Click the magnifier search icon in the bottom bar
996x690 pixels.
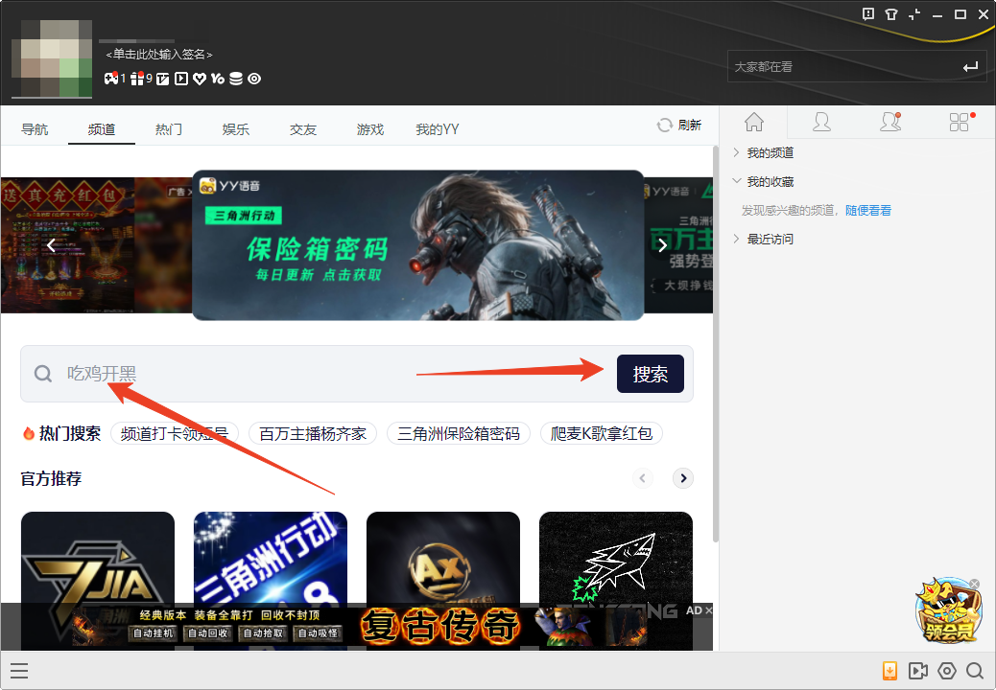pyautogui.click(x=974, y=670)
